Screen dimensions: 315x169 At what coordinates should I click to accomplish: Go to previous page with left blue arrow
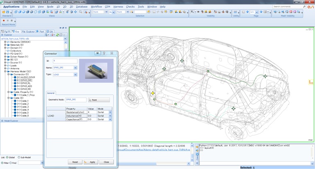coord(247,12)
